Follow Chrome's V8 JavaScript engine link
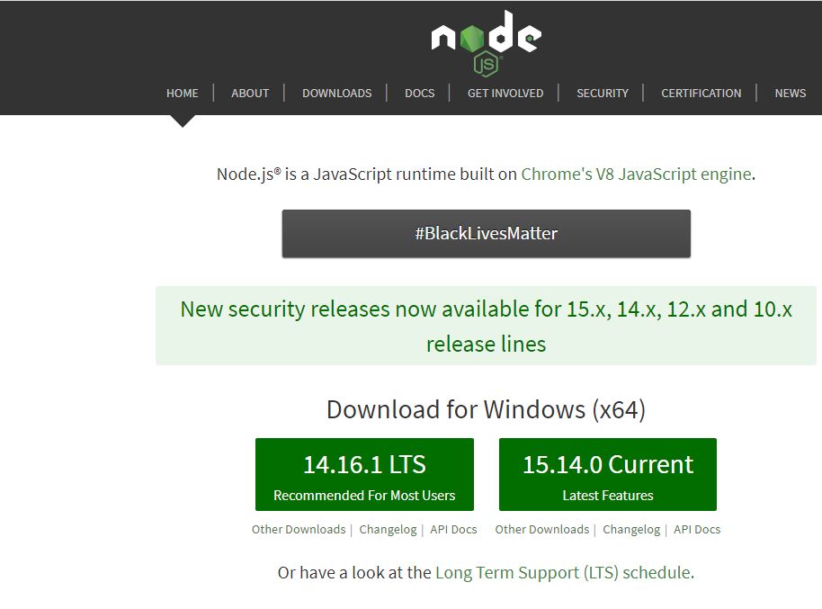822x609 pixels. (x=636, y=175)
